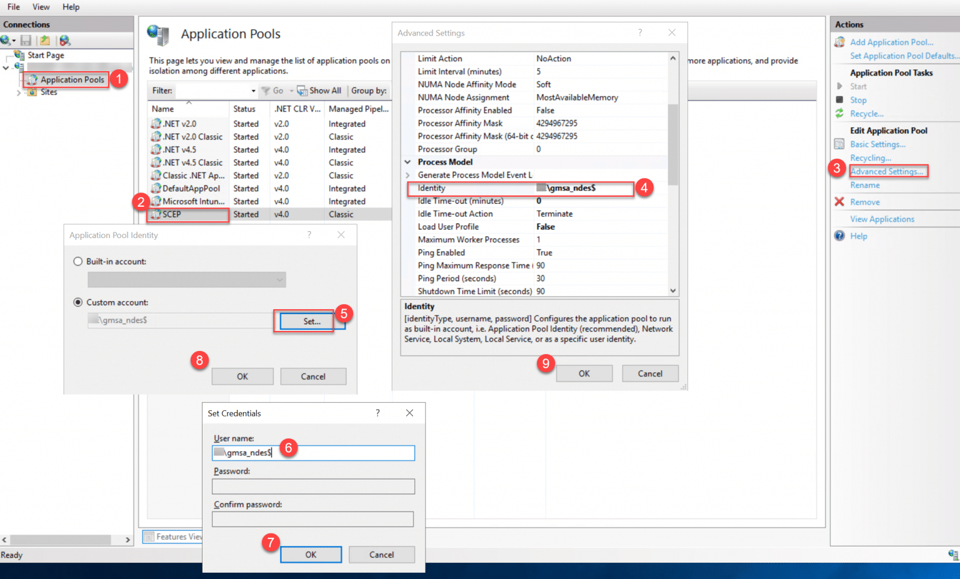
Task: Select the Built-in account radio button
Action: 77,261
